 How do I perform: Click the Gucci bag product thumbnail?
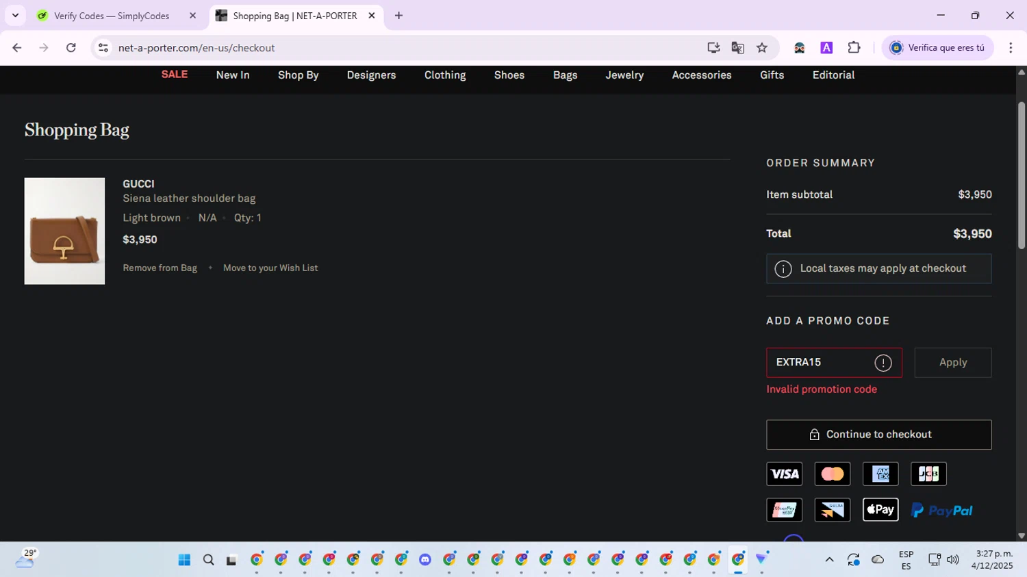tap(64, 231)
